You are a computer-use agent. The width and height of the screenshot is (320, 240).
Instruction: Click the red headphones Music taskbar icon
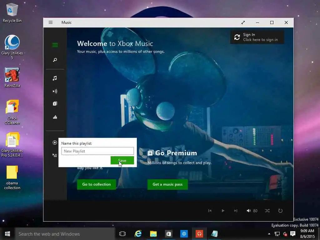click(199, 234)
